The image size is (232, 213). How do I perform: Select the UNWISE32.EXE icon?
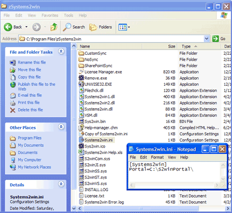[x=81, y=84]
